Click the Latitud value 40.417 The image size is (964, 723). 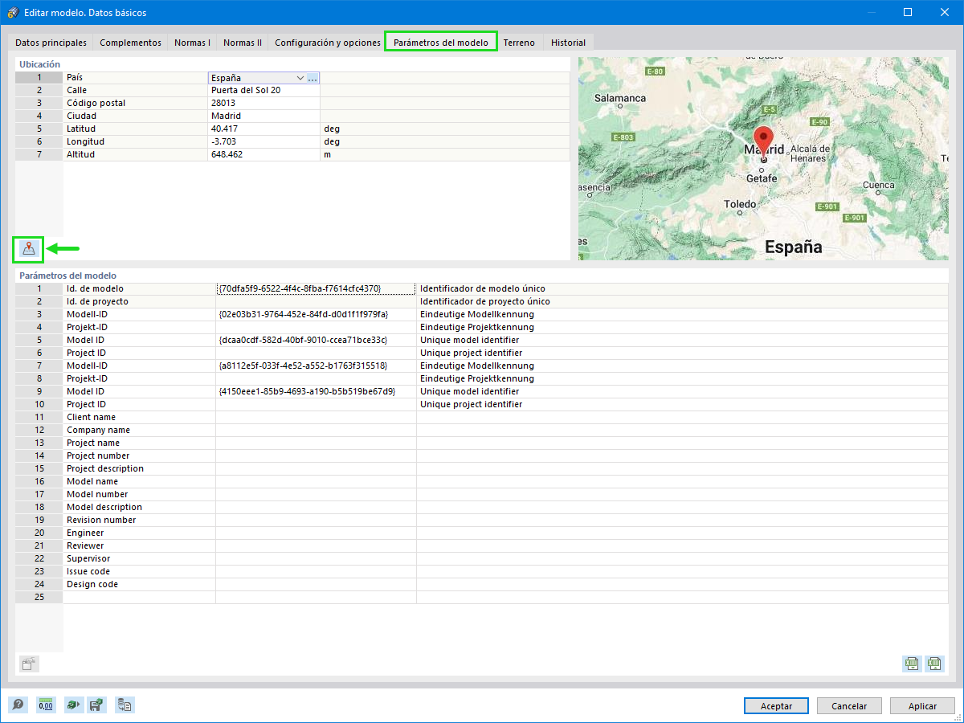(x=263, y=129)
